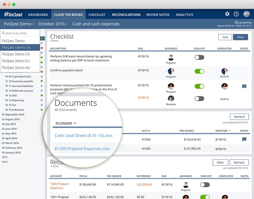Image resolution: width=254 pixels, height=199 pixels.
Task: Click Add button in Checklist panel
Action: 225,37
